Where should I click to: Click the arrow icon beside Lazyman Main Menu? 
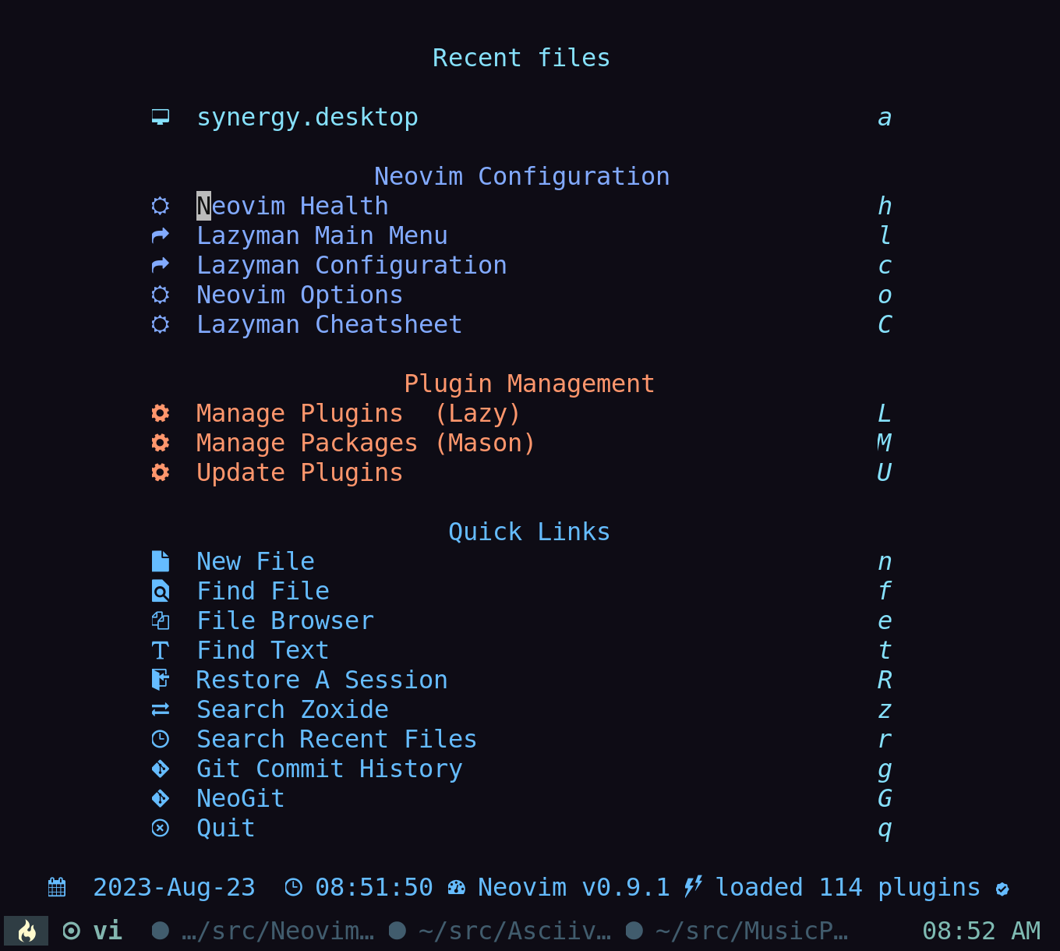161,235
